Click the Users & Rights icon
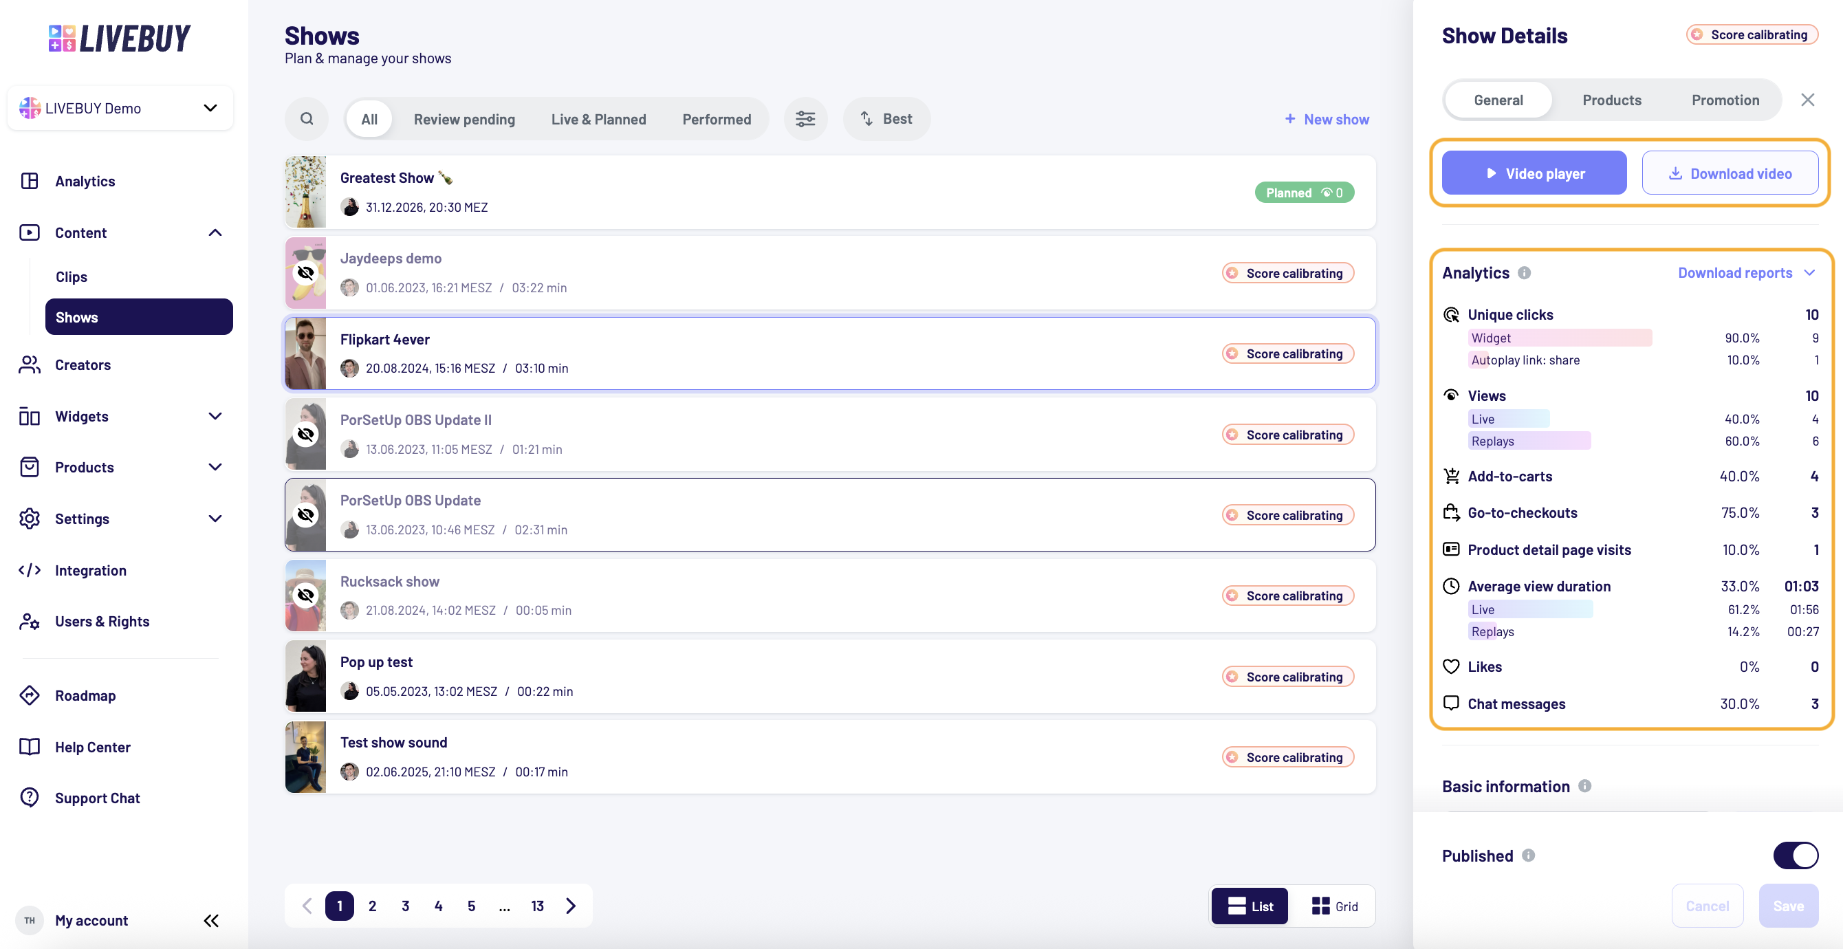The image size is (1843, 949). 30,621
